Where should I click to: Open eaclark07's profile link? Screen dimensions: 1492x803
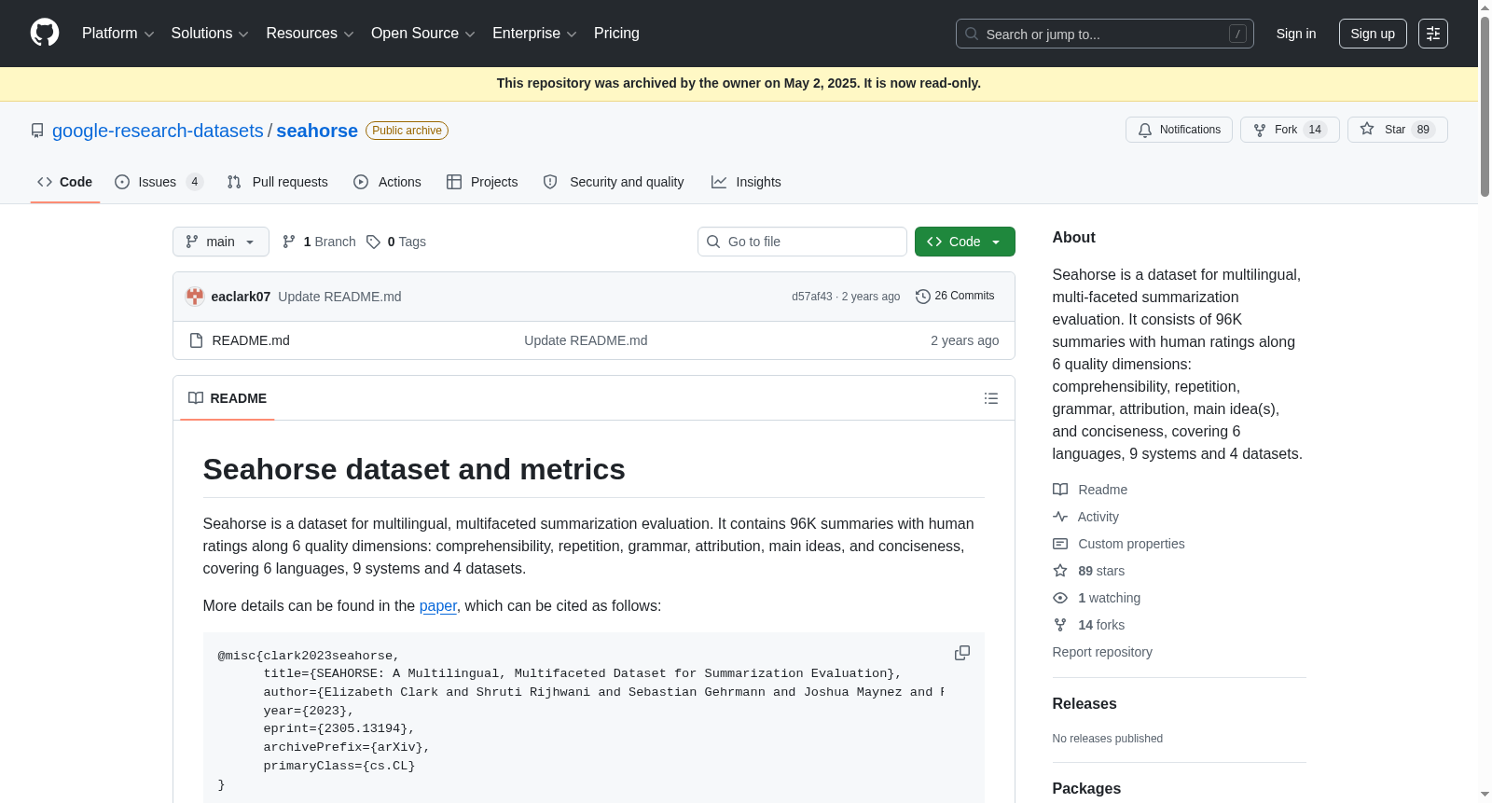241,297
